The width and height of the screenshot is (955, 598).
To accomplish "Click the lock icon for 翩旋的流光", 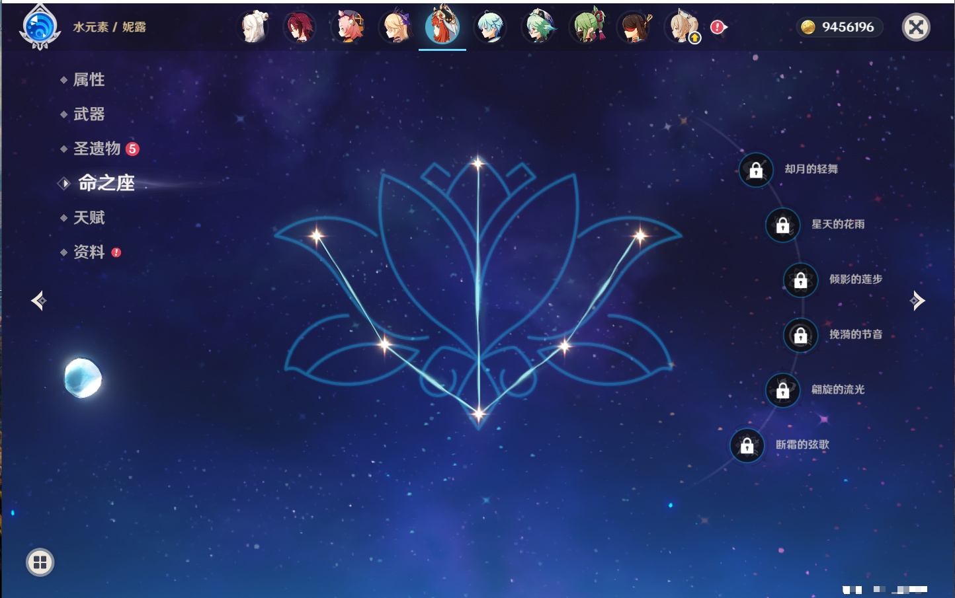I will [782, 390].
